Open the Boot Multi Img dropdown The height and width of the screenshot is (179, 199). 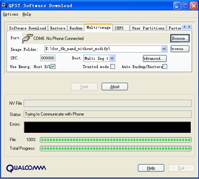(x=112, y=58)
